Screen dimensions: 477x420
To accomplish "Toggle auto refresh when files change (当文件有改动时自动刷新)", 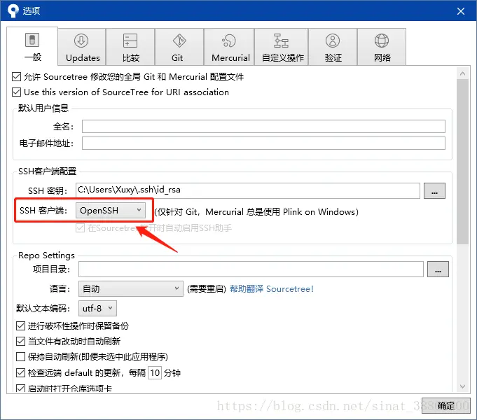I will (x=20, y=341).
